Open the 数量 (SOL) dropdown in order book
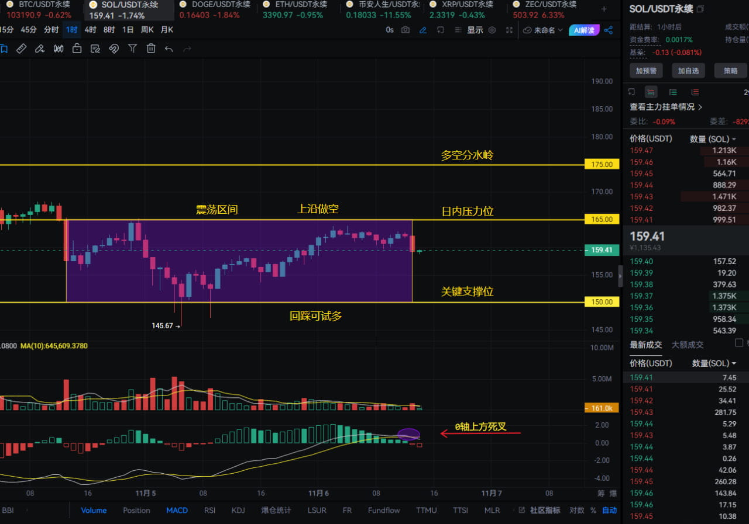This screenshot has height=524, width=749. (713, 139)
